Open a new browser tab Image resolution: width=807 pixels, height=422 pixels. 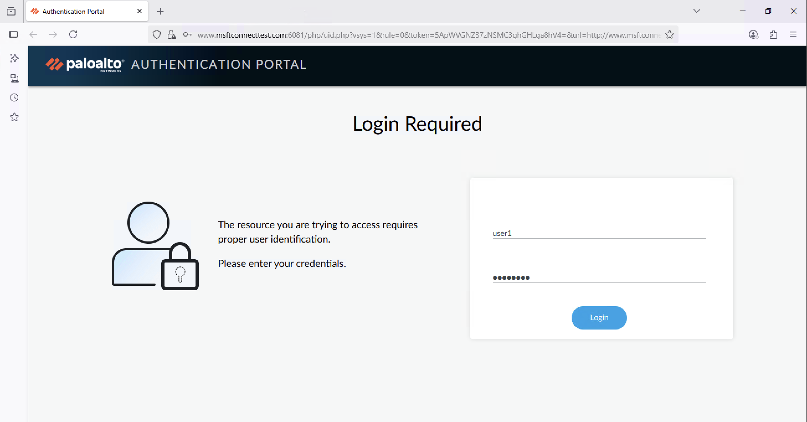tap(160, 12)
